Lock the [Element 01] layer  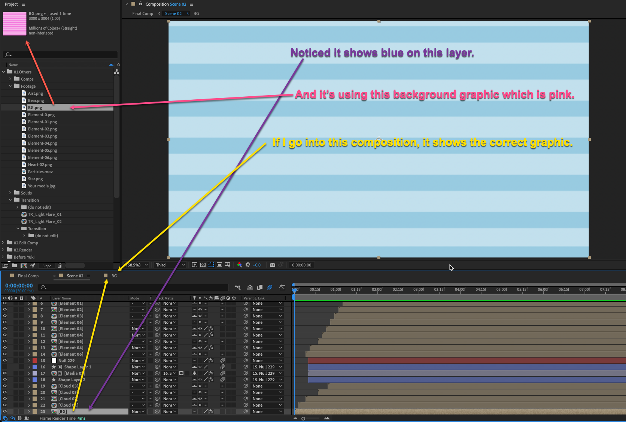click(21, 303)
